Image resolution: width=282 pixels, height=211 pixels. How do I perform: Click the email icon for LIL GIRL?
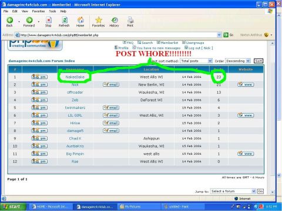point(111,115)
